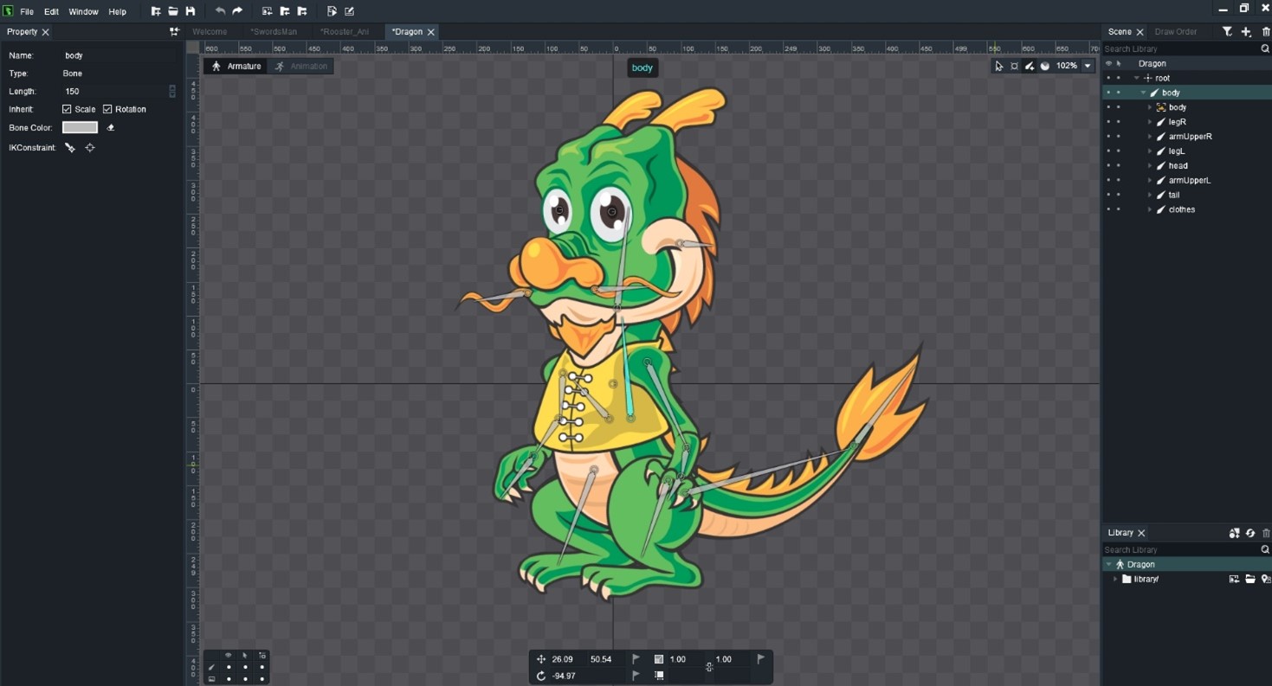Image resolution: width=1272 pixels, height=686 pixels.
Task: Expand the legR bone node
Action: pos(1150,122)
